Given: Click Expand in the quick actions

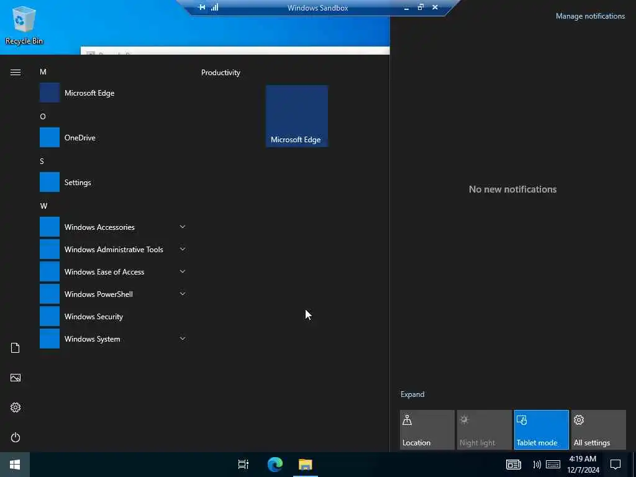Looking at the screenshot, I should point(412,394).
